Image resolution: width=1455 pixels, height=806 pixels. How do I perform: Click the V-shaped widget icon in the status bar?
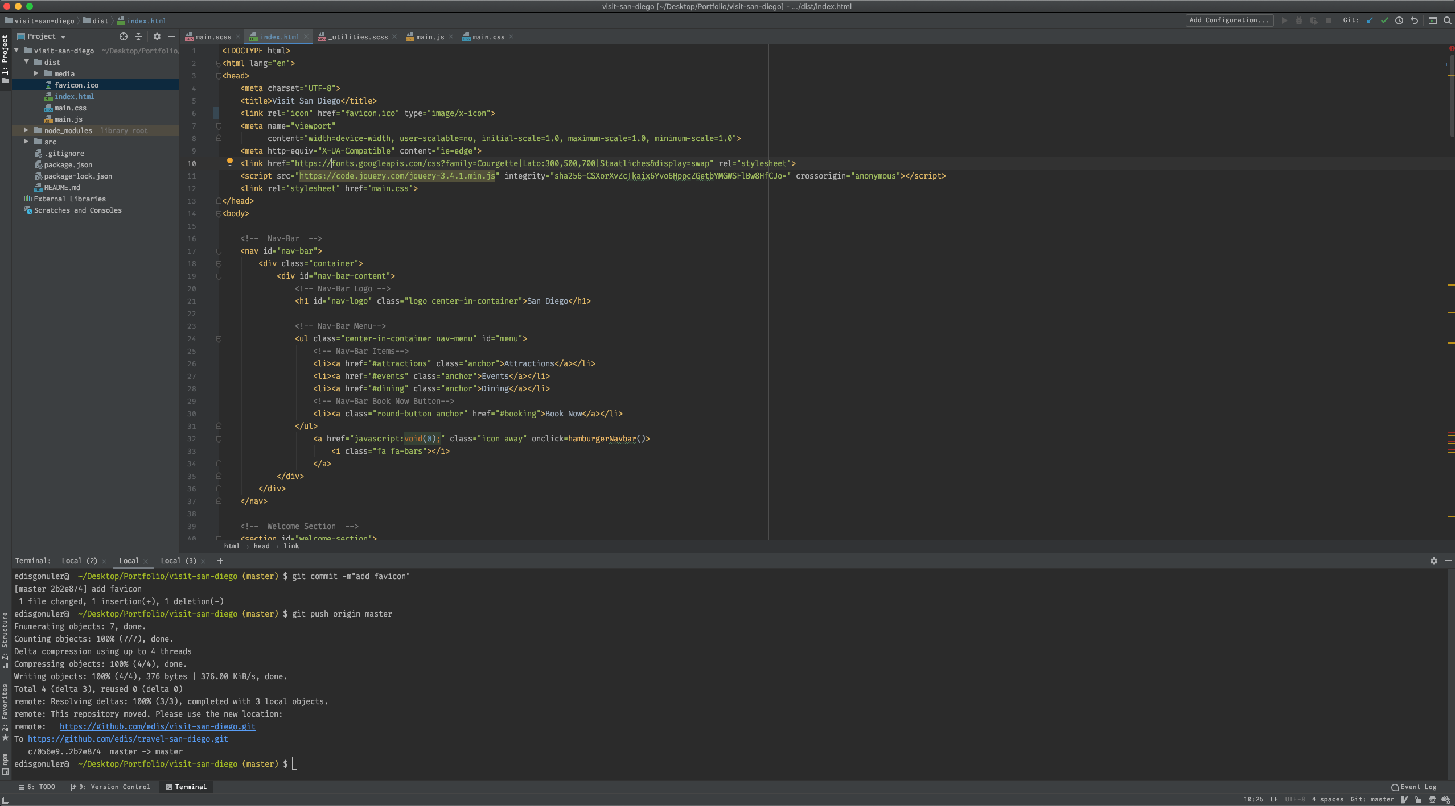tap(1404, 799)
